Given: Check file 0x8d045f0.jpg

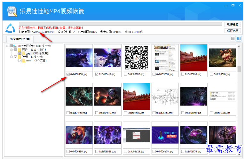Looking at the screenshot, I should click(x=211, y=74).
